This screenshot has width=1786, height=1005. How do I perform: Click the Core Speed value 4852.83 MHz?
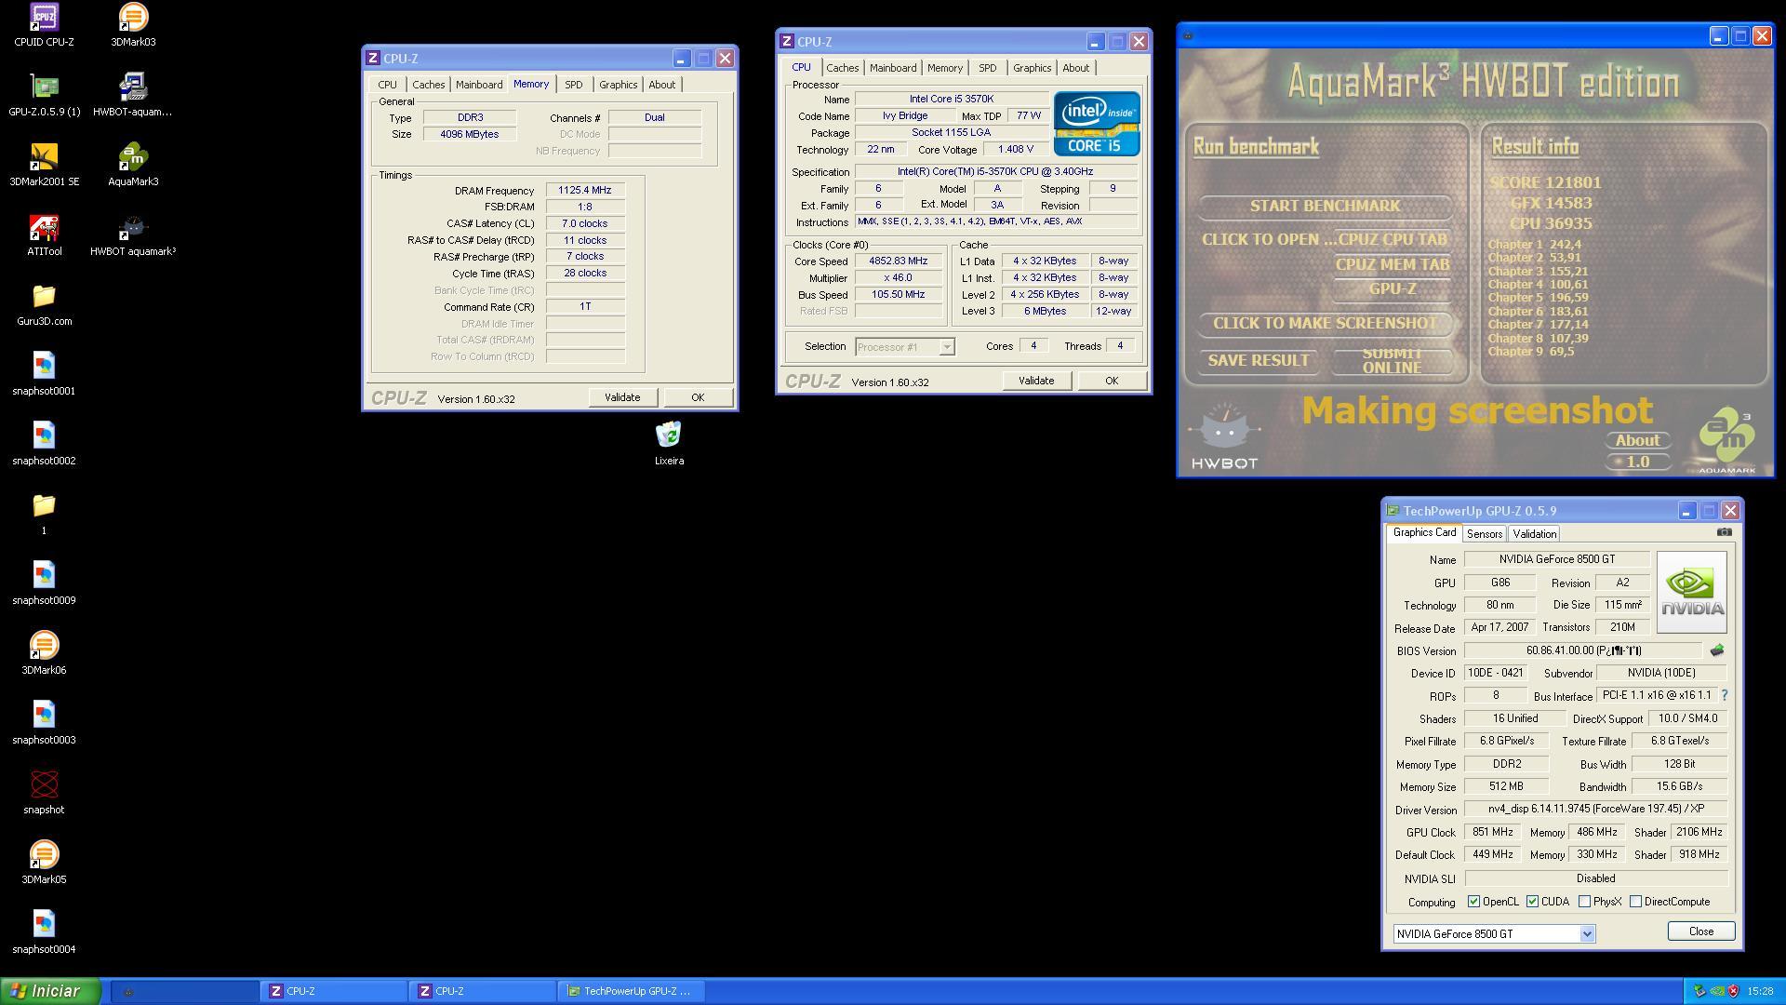coord(898,261)
